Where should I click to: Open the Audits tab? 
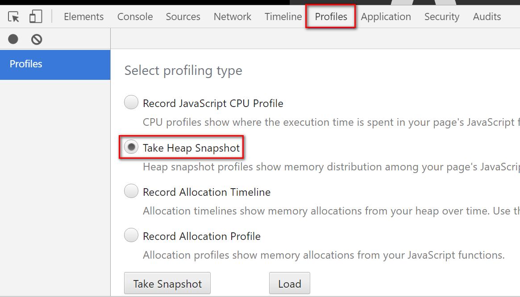click(487, 17)
